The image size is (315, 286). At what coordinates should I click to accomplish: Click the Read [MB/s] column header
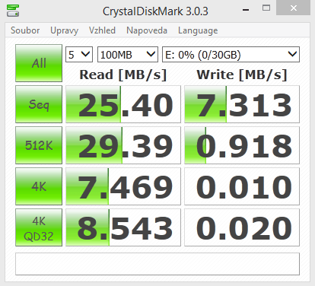(123, 75)
